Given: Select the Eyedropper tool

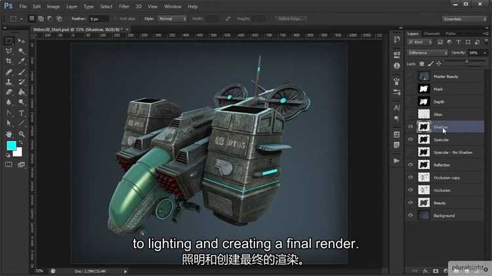Looking at the screenshot, I should pyautogui.click(x=20, y=62).
